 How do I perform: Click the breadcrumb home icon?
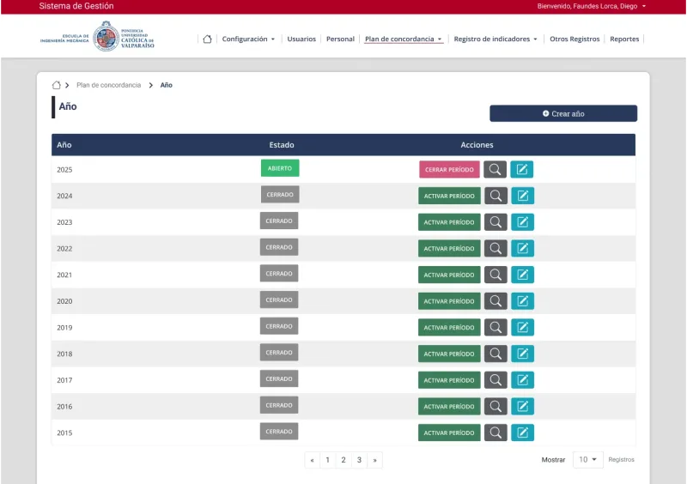[57, 85]
